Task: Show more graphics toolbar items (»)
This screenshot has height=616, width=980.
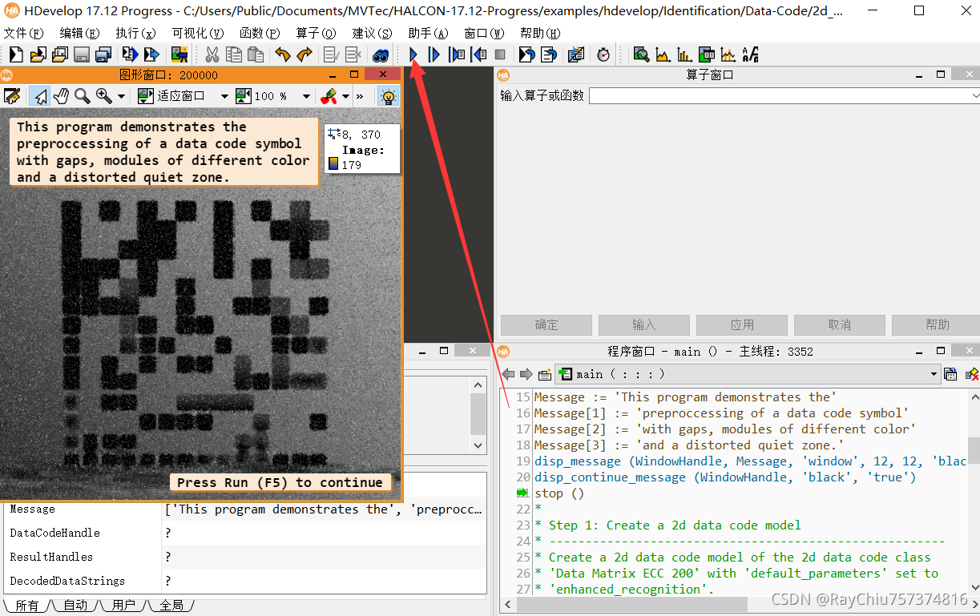Action: [360, 96]
